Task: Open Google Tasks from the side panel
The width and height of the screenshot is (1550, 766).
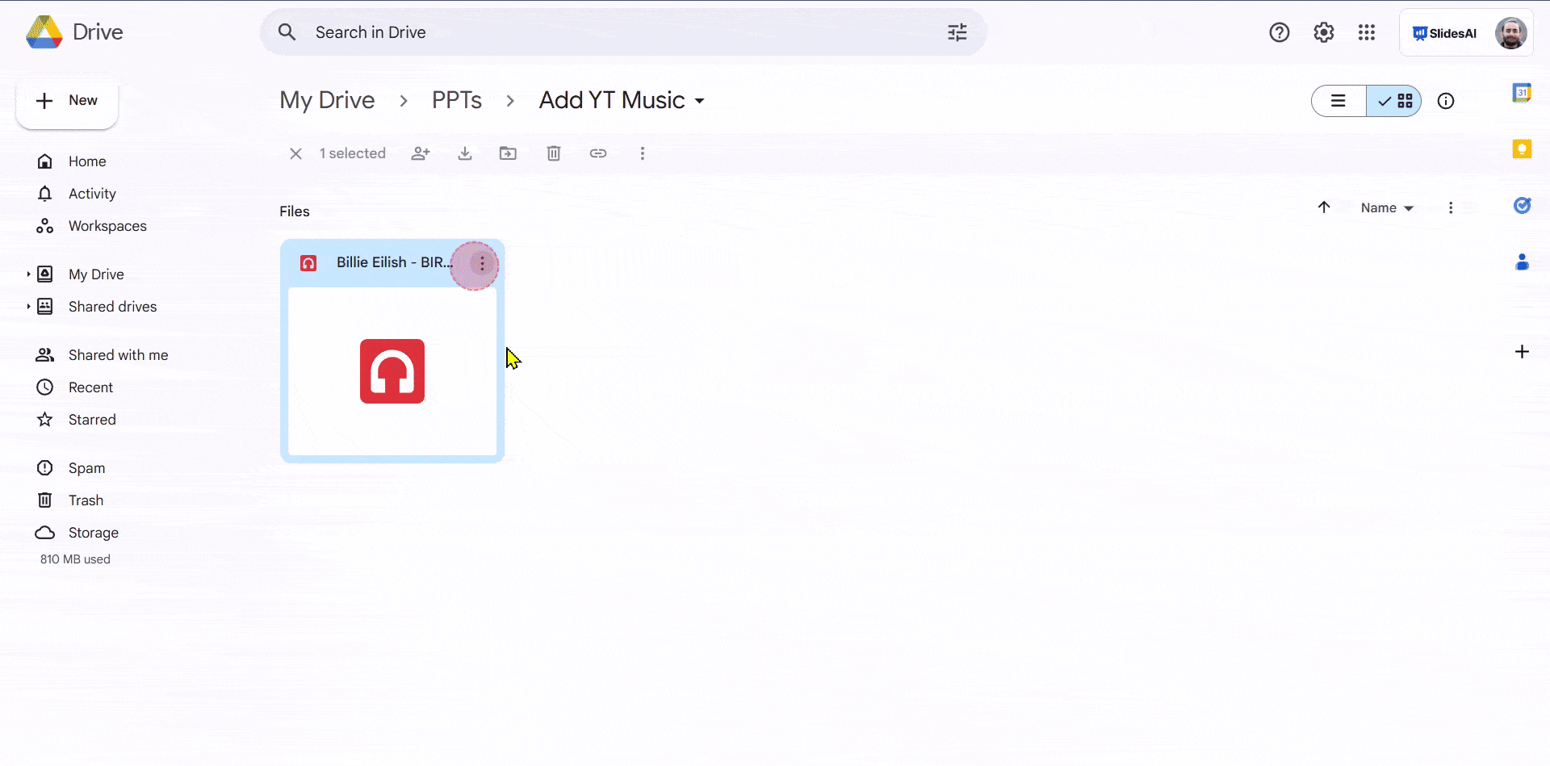Action: pos(1523,206)
